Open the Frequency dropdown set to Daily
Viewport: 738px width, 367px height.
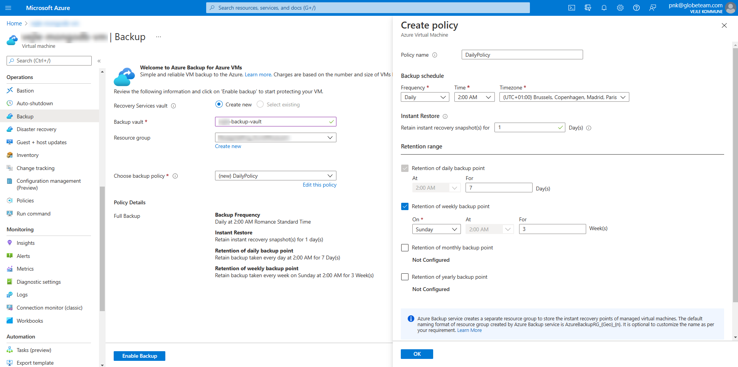pos(425,97)
